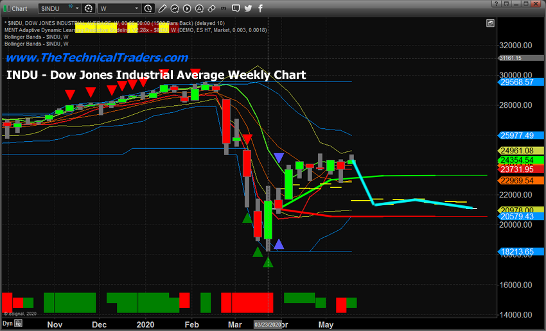Click the 32000.00 axis value
Image resolution: width=546 pixels, height=331 pixels.
515,45
